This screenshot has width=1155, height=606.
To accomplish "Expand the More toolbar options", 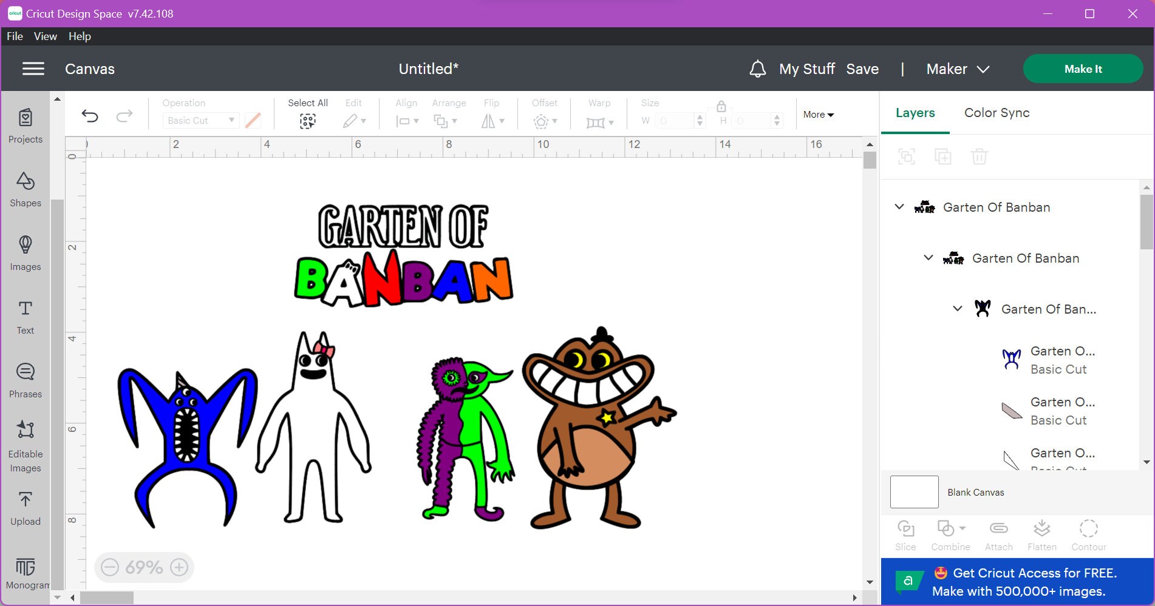I will click(x=819, y=115).
